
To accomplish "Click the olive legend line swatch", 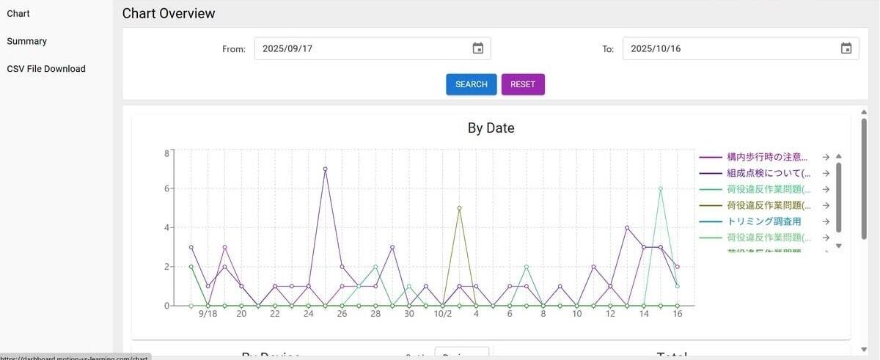I will 711,206.
